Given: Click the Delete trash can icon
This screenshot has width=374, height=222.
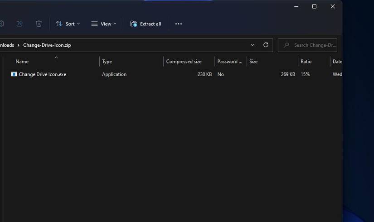Looking at the screenshot, I should click(39, 24).
